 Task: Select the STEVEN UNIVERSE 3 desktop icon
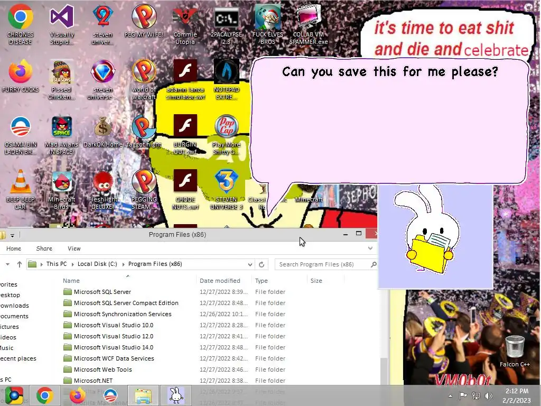[226, 190]
